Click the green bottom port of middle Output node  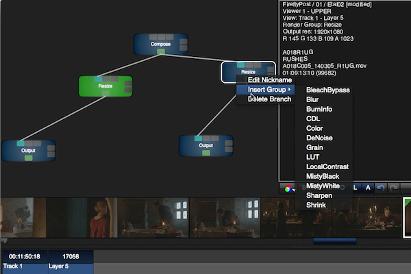[206, 153]
